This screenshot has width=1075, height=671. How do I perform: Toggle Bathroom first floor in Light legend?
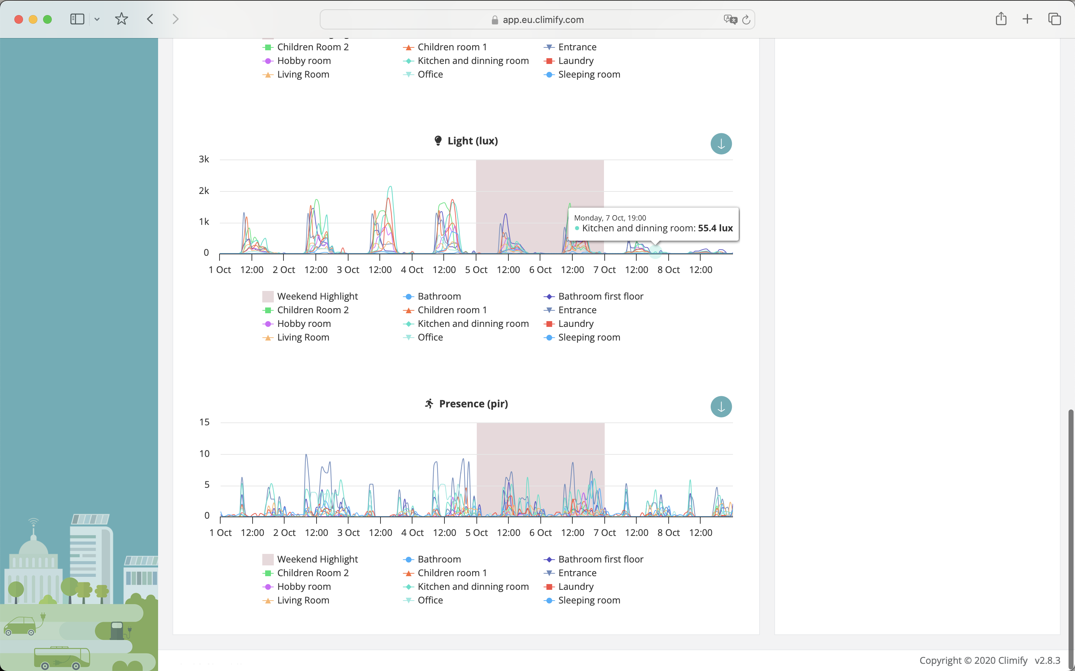click(x=594, y=296)
